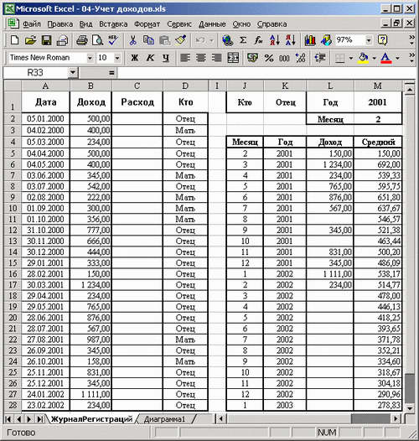Toggle underline Ч formatting

(166, 58)
